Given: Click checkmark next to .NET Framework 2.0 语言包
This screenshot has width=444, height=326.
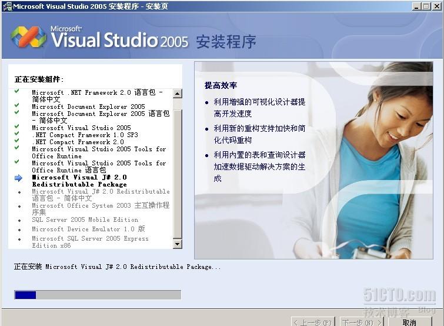Looking at the screenshot, I should pyautogui.click(x=16, y=91).
